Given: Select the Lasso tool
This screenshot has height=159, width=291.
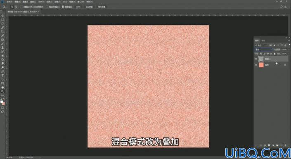Looking at the screenshot, I should click(x=2, y=24).
